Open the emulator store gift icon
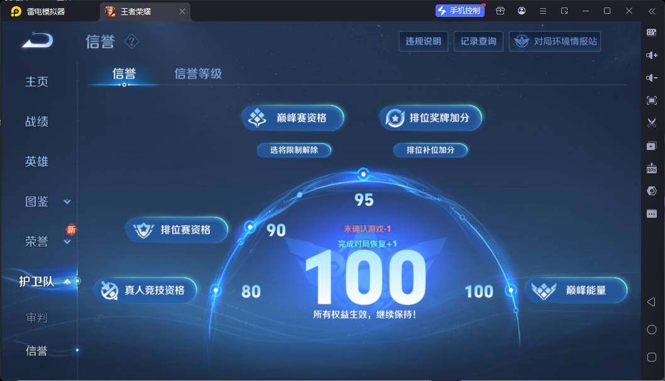This screenshot has height=381, width=665. [x=500, y=11]
